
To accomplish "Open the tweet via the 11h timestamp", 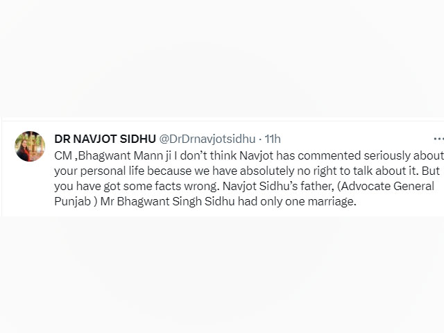I will 273,139.
